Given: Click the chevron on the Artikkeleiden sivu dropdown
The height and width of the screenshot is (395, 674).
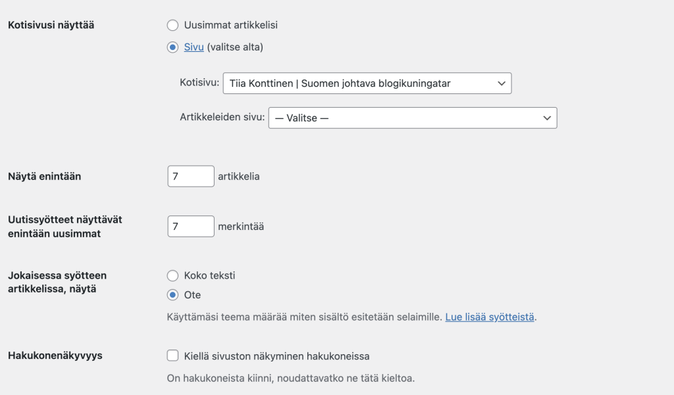Looking at the screenshot, I should pyautogui.click(x=547, y=118).
